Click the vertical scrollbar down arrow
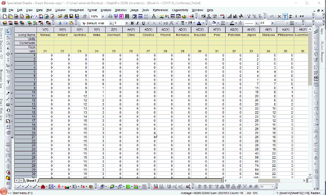Screen dimensions: 326x195 point(310,175)
